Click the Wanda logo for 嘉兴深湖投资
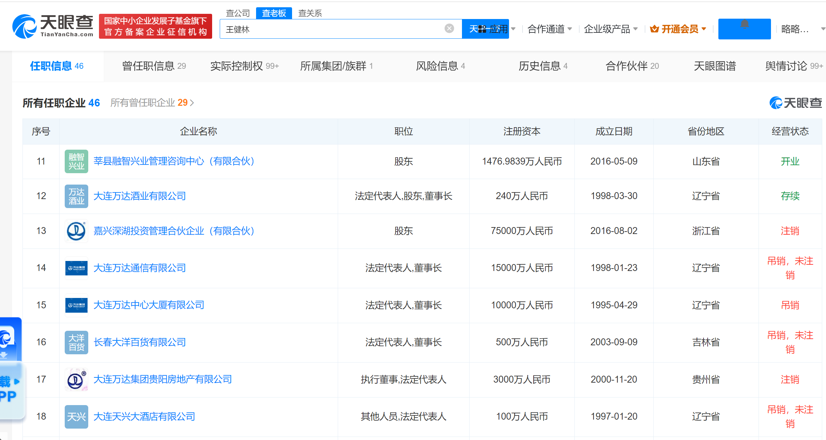This screenshot has height=440, width=826. click(x=76, y=231)
